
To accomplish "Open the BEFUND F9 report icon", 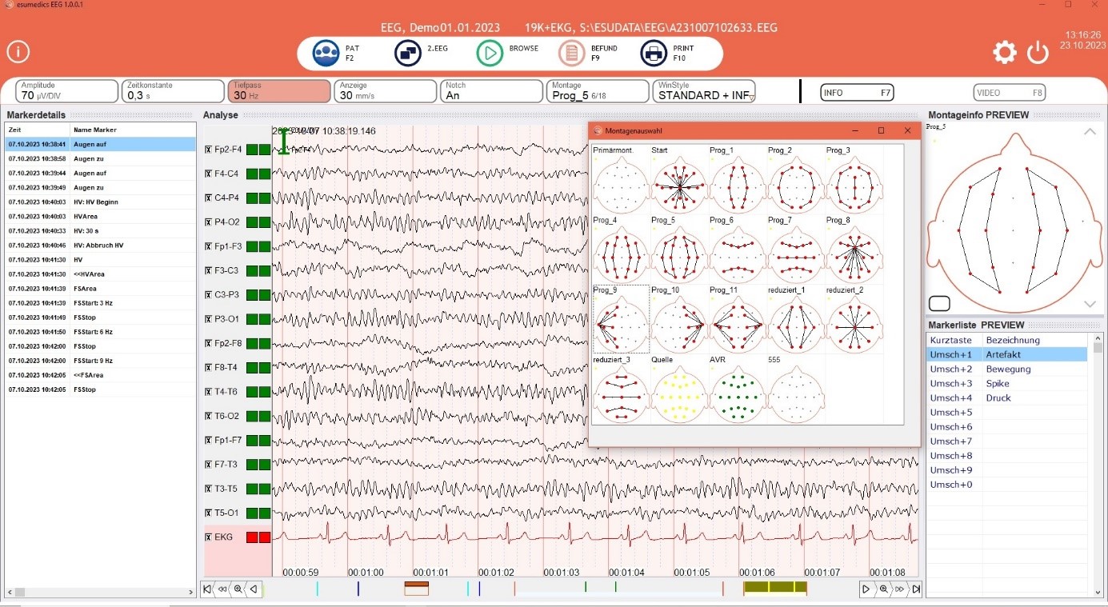I will click(572, 52).
